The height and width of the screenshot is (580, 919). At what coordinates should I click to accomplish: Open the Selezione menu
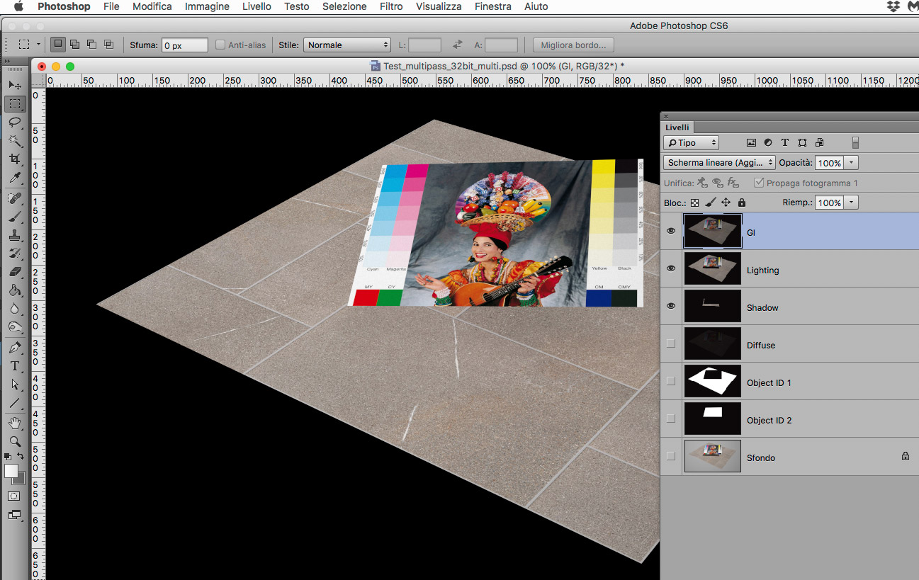[x=344, y=6]
